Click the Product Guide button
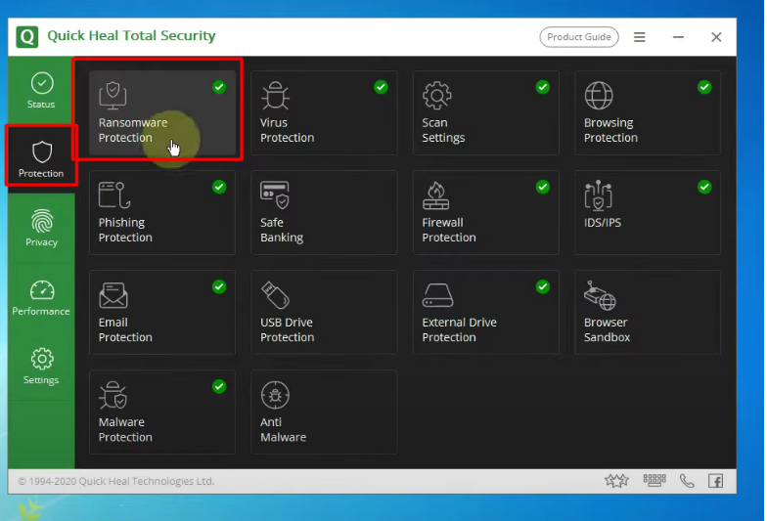Image resolution: width=767 pixels, height=521 pixels. 579,37
